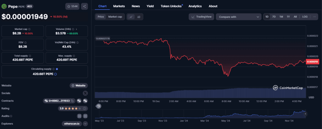Click the 420.69T PEPE max supply value
This screenshot has width=322, height=129.
point(67,60)
